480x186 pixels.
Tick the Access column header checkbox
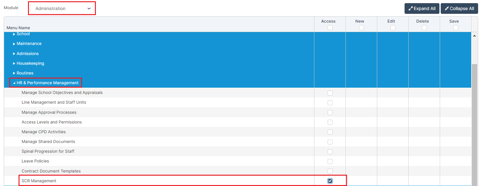pos(330,28)
